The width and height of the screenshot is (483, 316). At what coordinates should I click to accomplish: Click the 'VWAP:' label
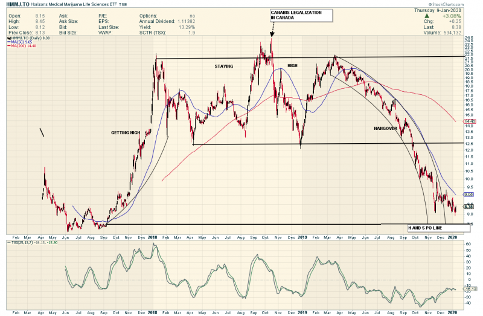click(x=105, y=33)
